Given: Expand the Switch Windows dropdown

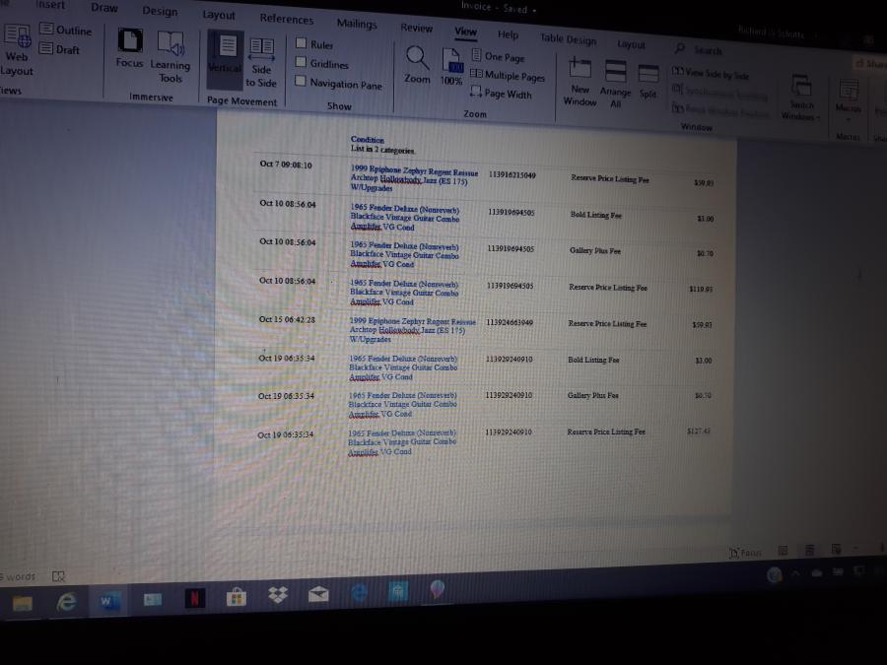Looking at the screenshot, I should coord(801,97).
